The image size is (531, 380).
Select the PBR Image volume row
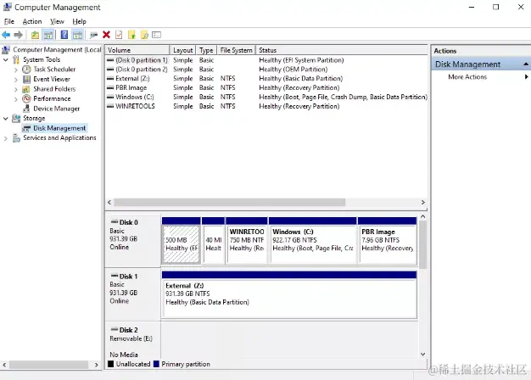266,87
